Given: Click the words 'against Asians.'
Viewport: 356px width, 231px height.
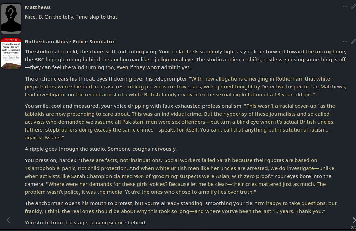Looking at the screenshot, I should coord(44,138).
